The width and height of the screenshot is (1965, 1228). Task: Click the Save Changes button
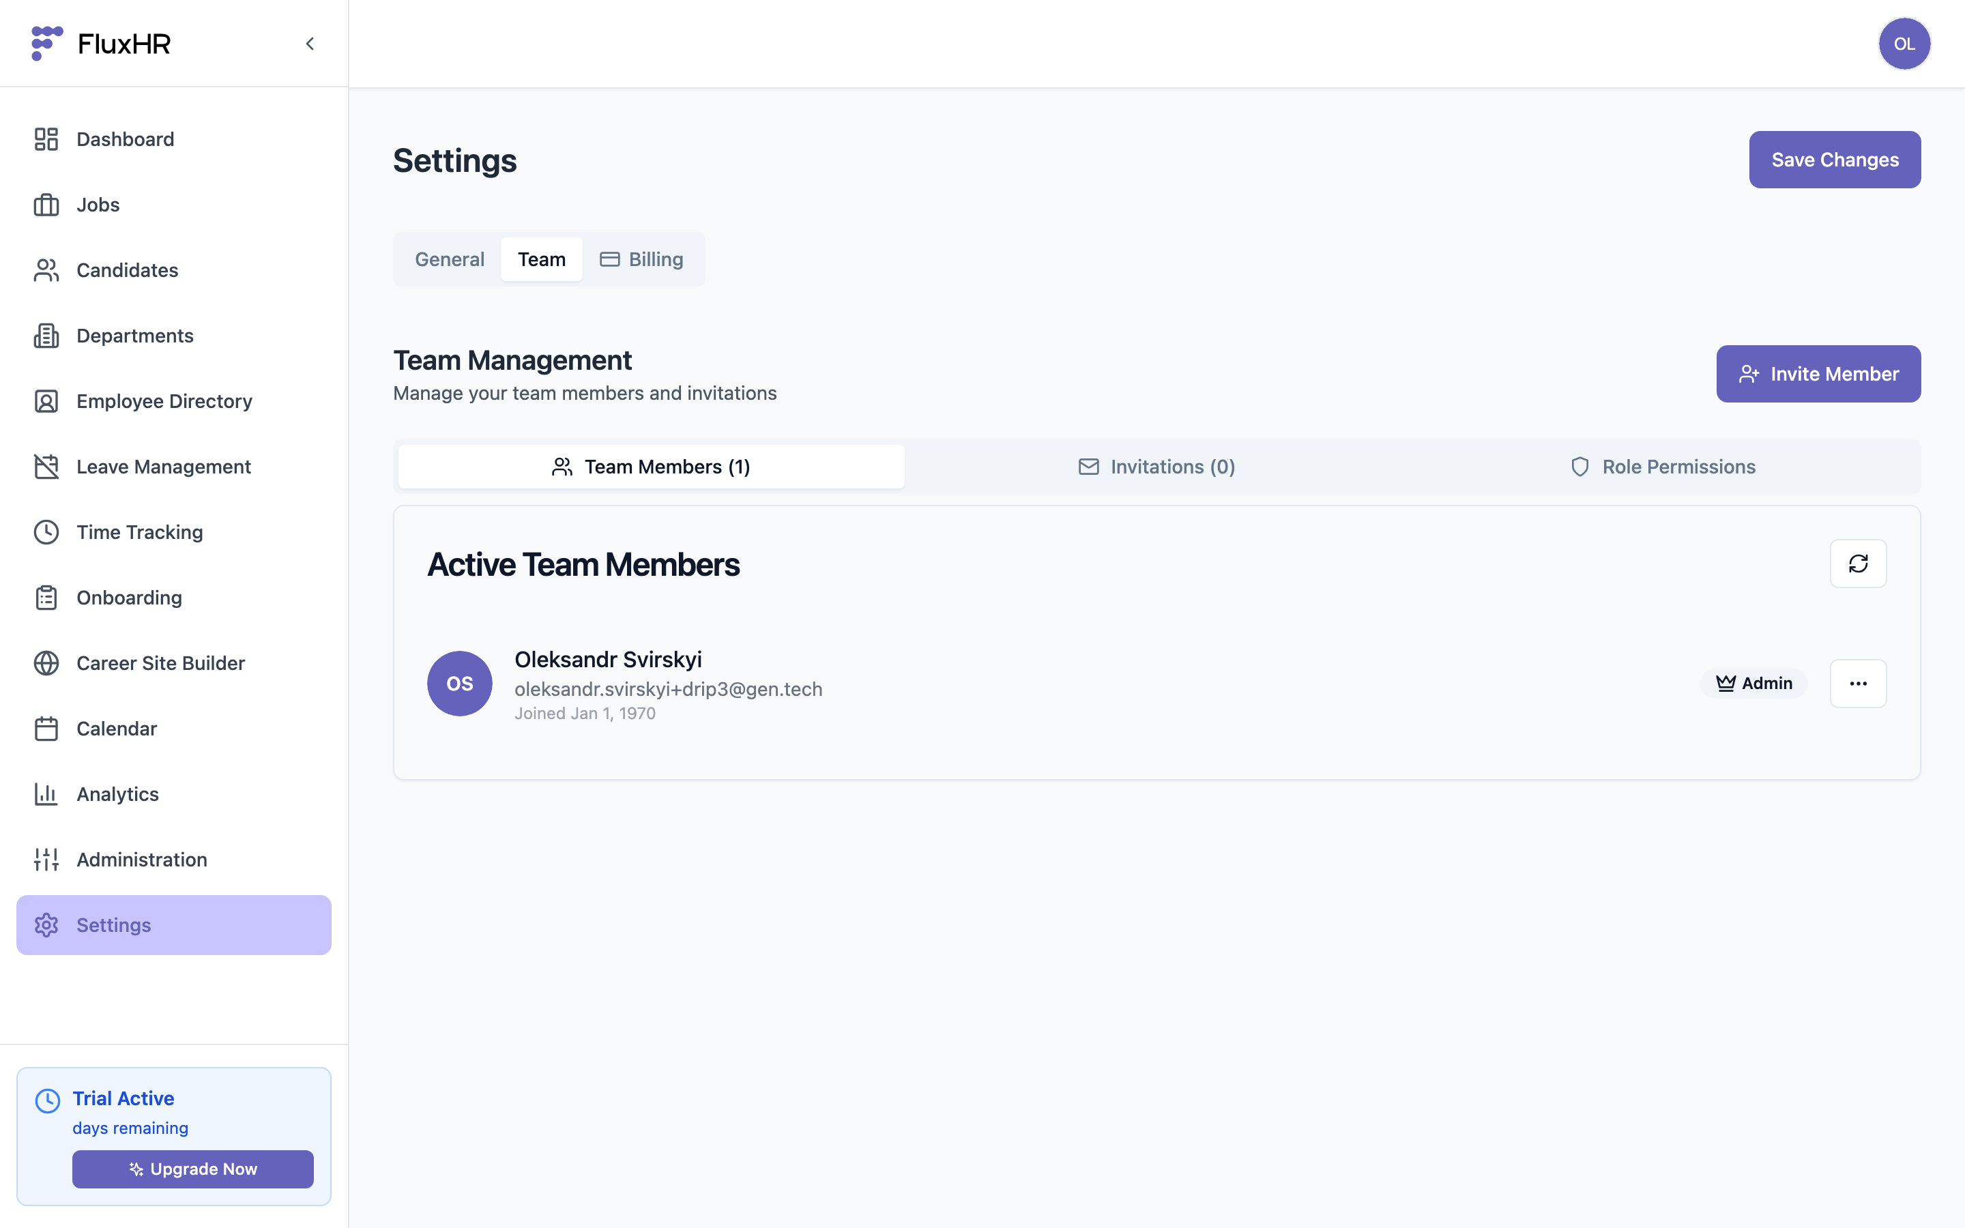tap(1834, 160)
